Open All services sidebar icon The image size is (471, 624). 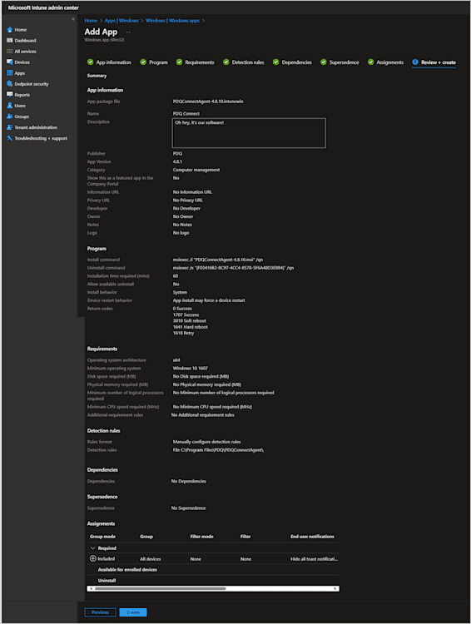(9, 52)
